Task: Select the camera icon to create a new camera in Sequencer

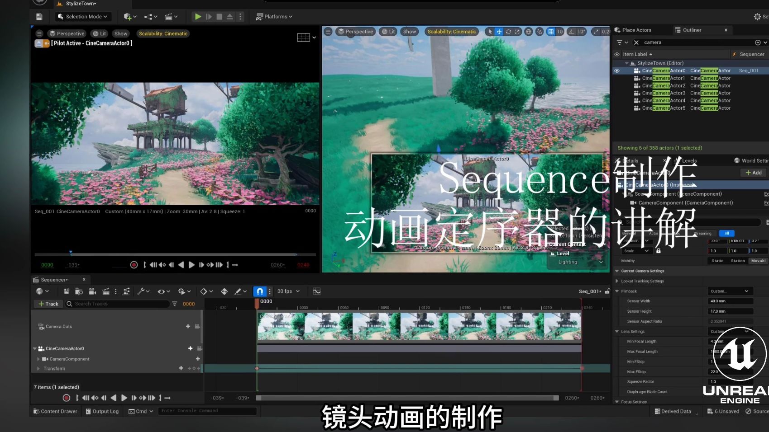Action: pos(93,291)
